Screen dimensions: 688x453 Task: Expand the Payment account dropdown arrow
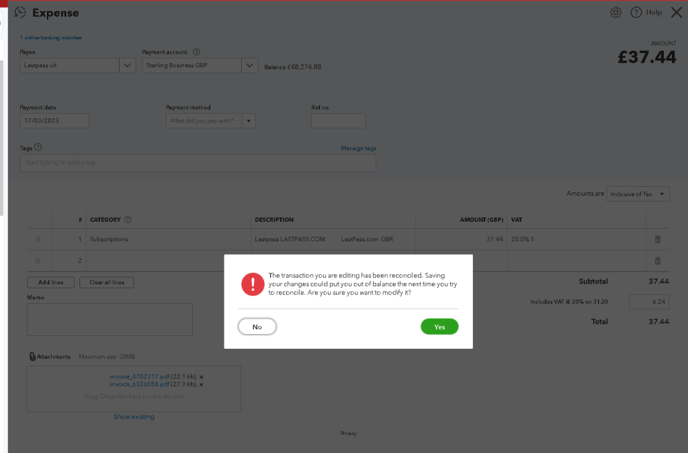click(250, 65)
